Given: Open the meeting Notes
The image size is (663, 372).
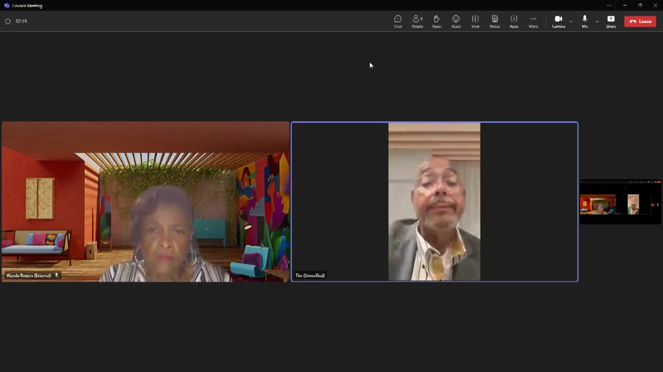Looking at the screenshot, I should (x=495, y=21).
